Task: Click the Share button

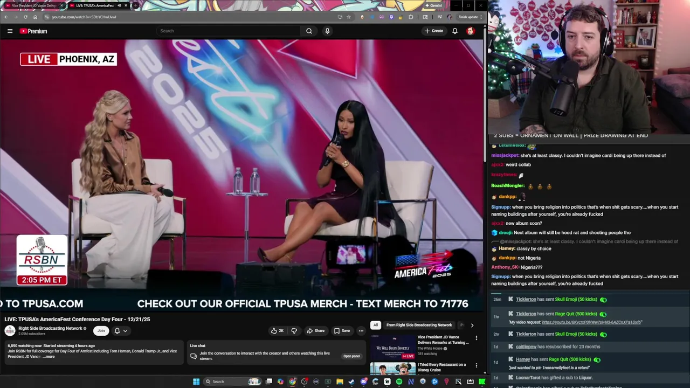Action: point(315,331)
